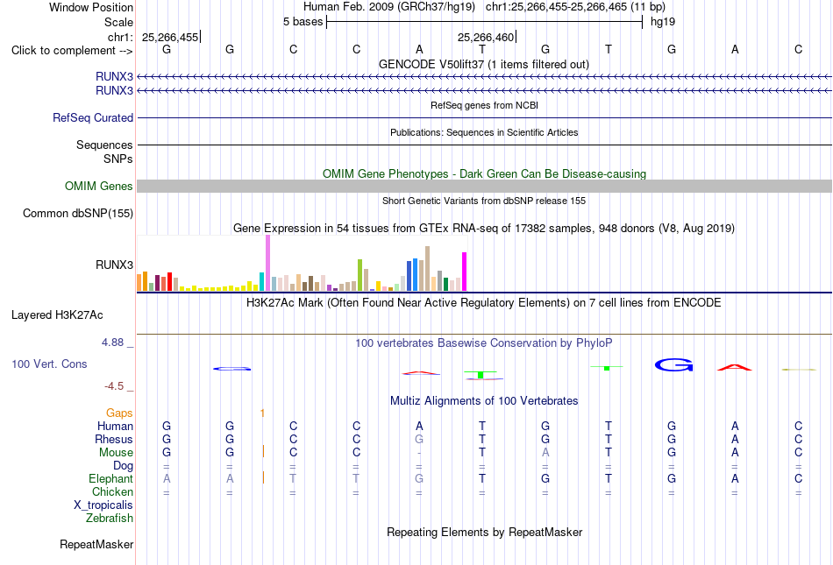Click the Window Position track label

click(x=91, y=7)
